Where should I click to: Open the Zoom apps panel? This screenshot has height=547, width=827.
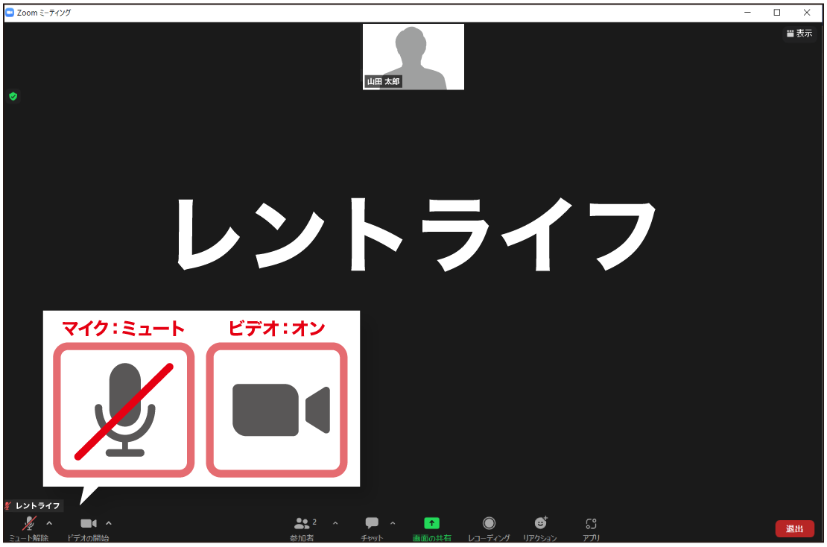[x=592, y=528]
